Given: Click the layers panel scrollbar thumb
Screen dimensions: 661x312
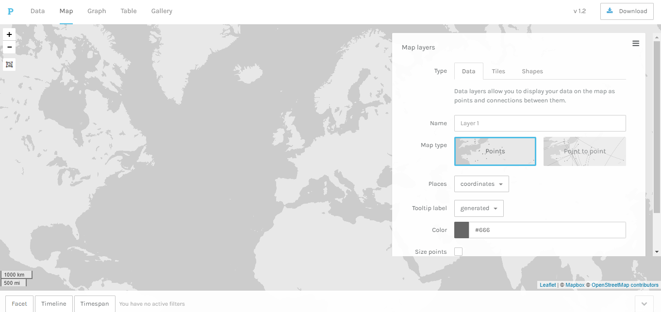Looking at the screenshot, I should click(657, 127).
